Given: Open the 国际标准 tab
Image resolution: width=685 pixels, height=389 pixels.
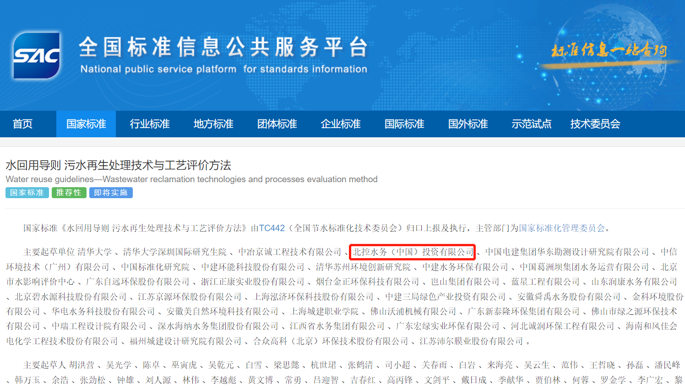Looking at the screenshot, I should [x=404, y=124].
